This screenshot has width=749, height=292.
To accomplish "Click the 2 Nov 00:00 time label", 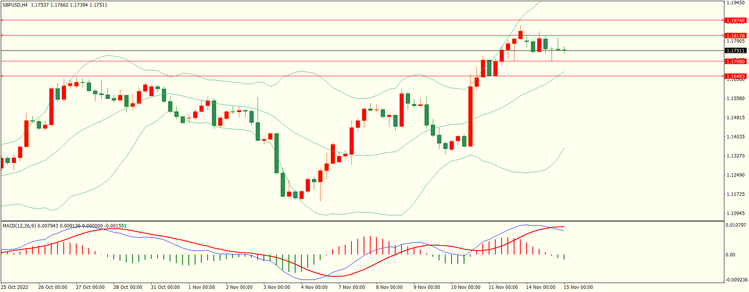I will (x=239, y=287).
